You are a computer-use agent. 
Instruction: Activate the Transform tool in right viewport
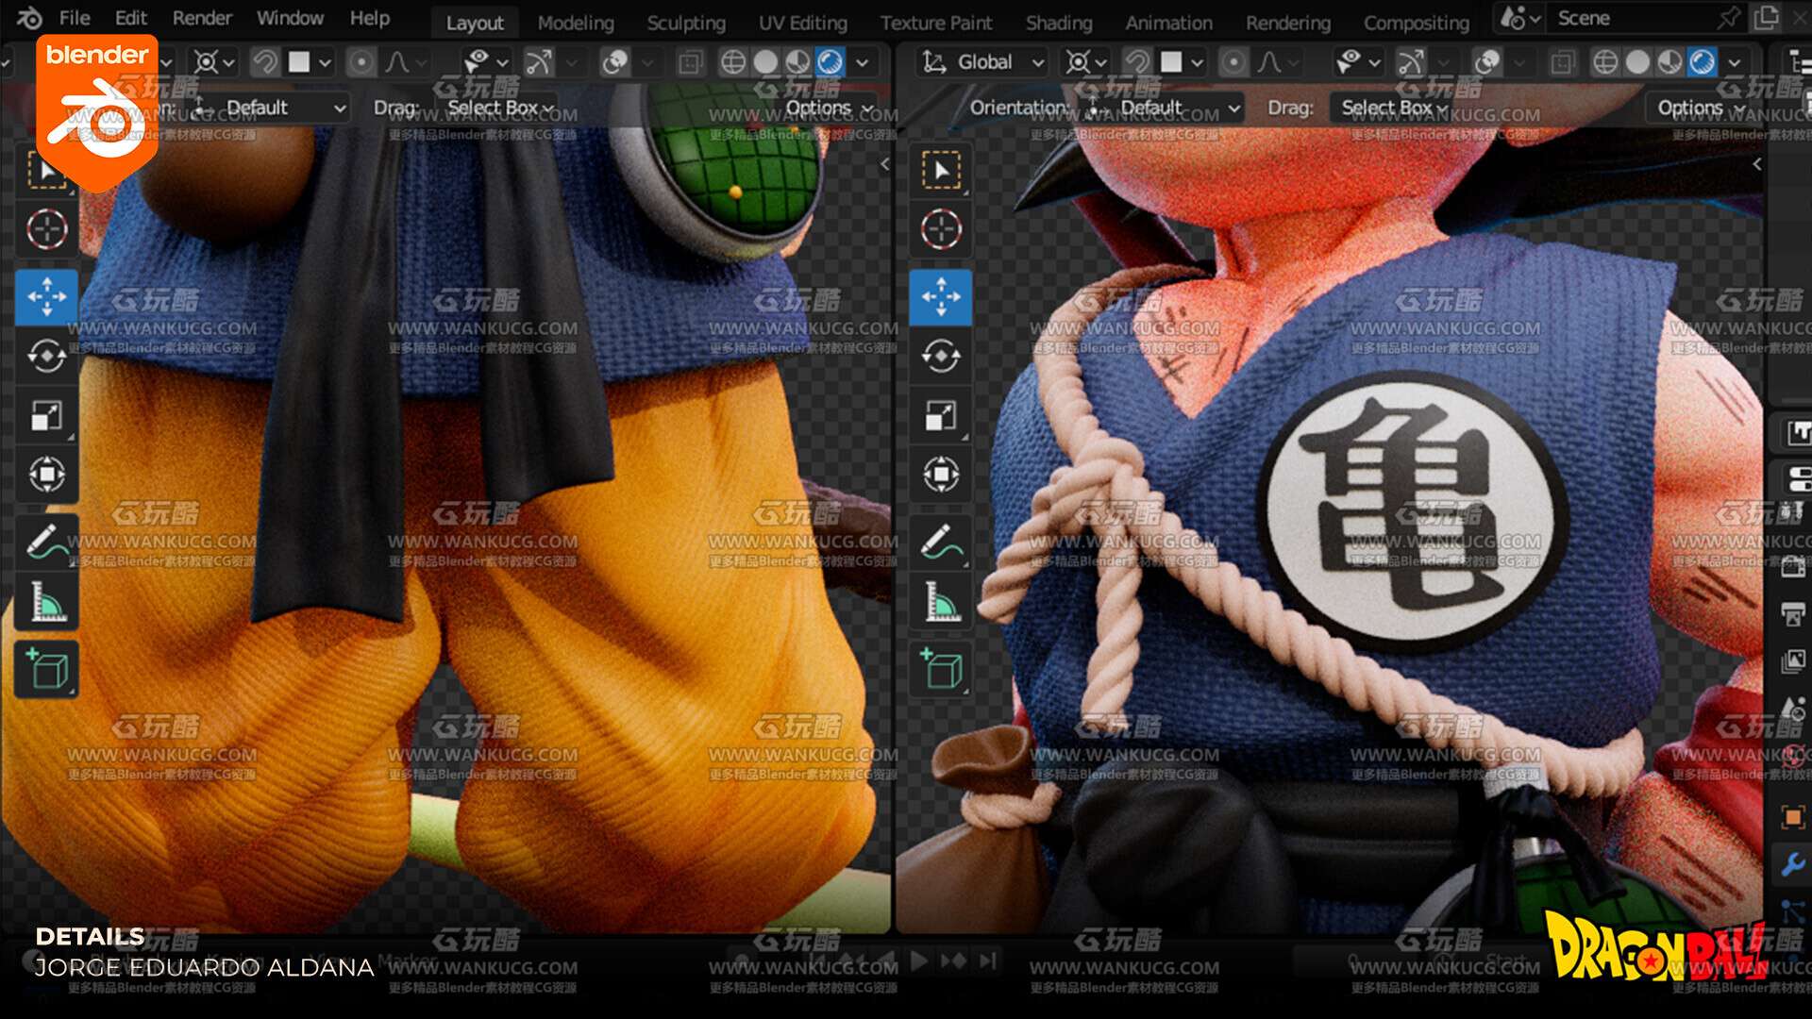[x=941, y=474]
